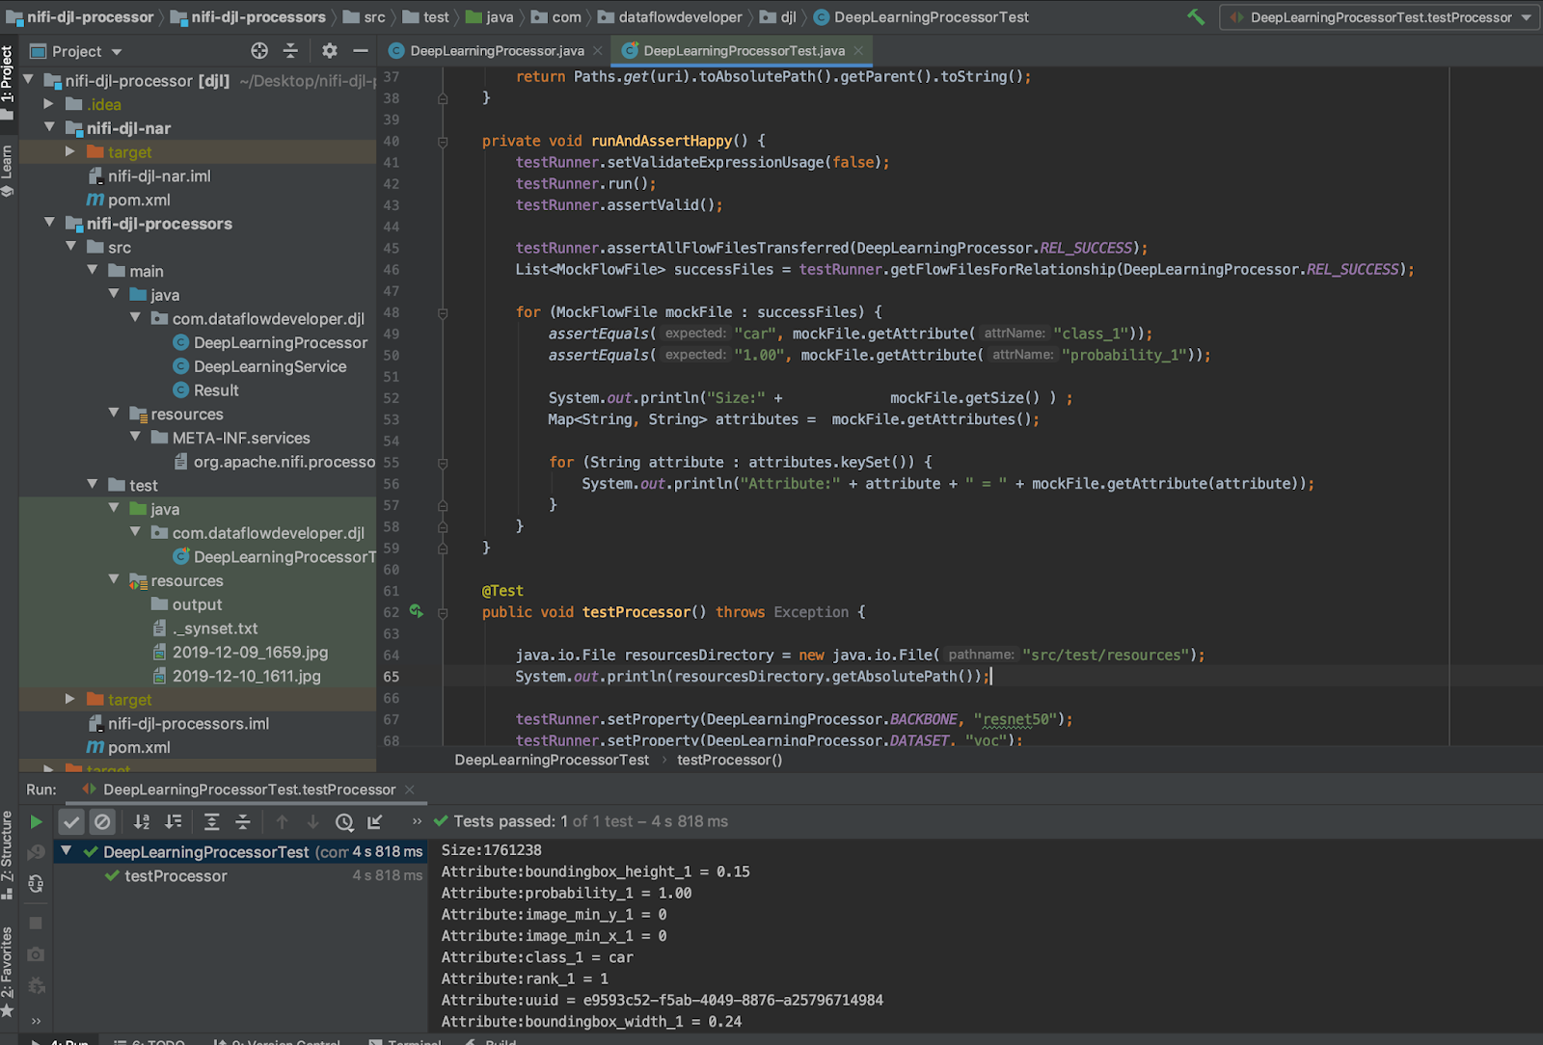Collapse the nifi-djl-nar module tree node

pyautogui.click(x=49, y=127)
